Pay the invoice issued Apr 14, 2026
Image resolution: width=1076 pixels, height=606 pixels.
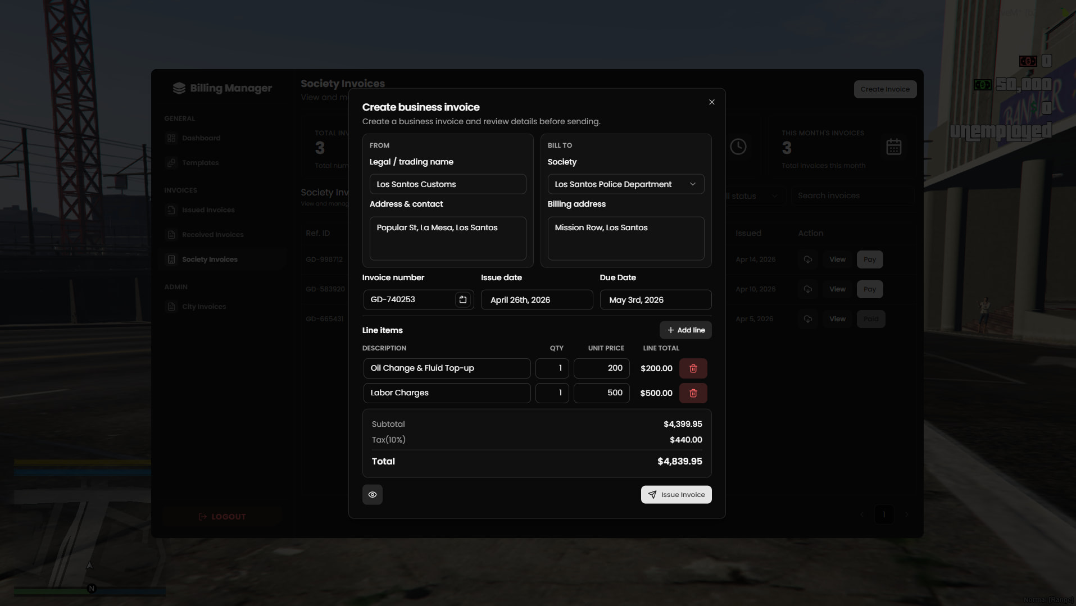point(870,259)
